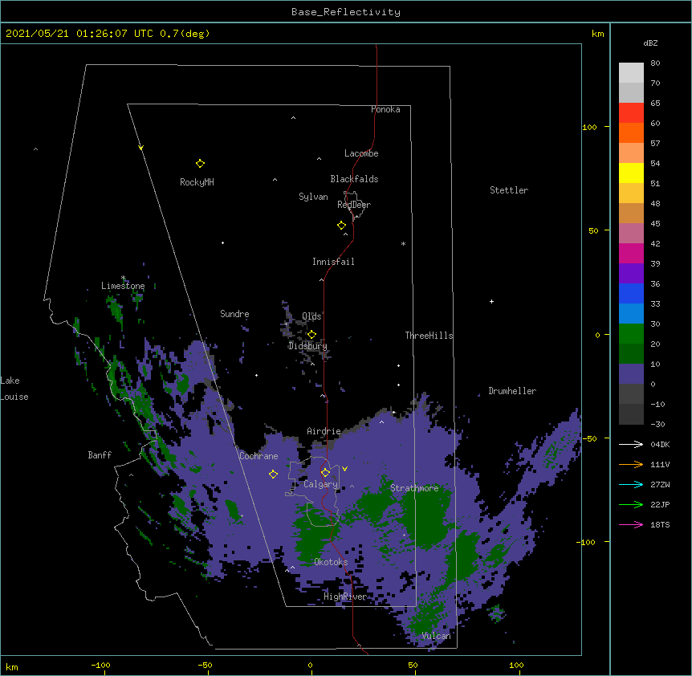Click the yellow diamond marker south of RedDeer

[x=341, y=226]
